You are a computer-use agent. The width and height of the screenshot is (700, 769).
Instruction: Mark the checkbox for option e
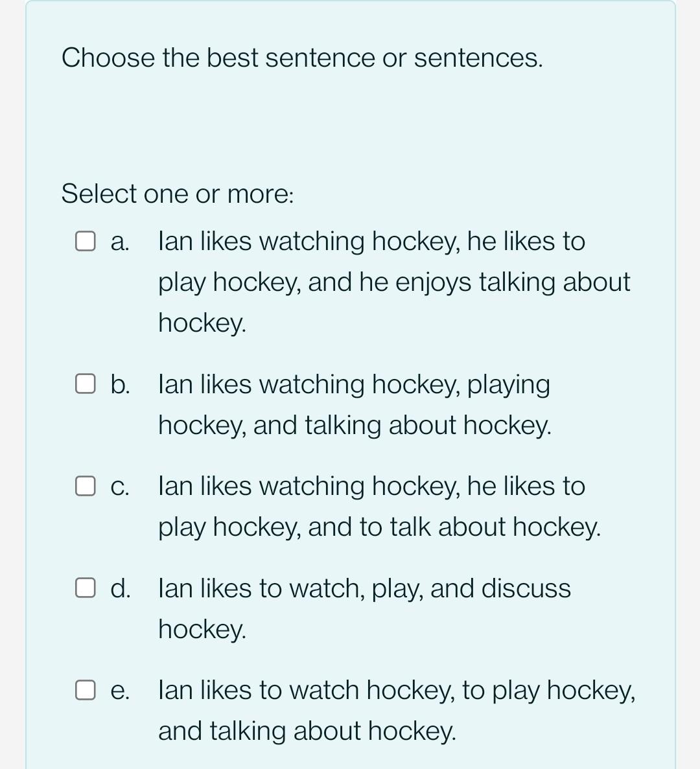pos(86,690)
